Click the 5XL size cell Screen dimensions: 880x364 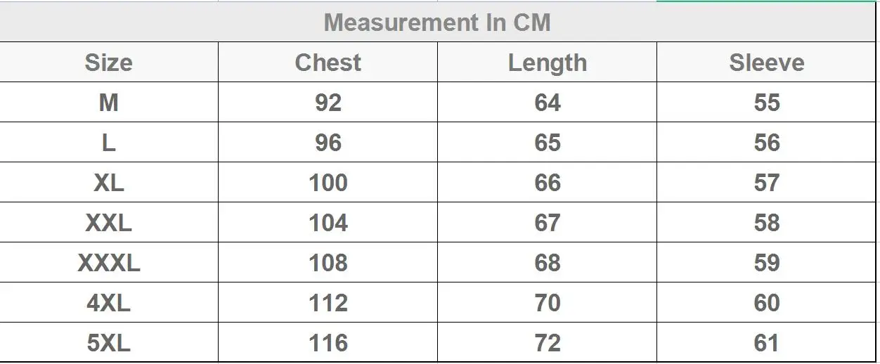pyautogui.click(x=109, y=343)
